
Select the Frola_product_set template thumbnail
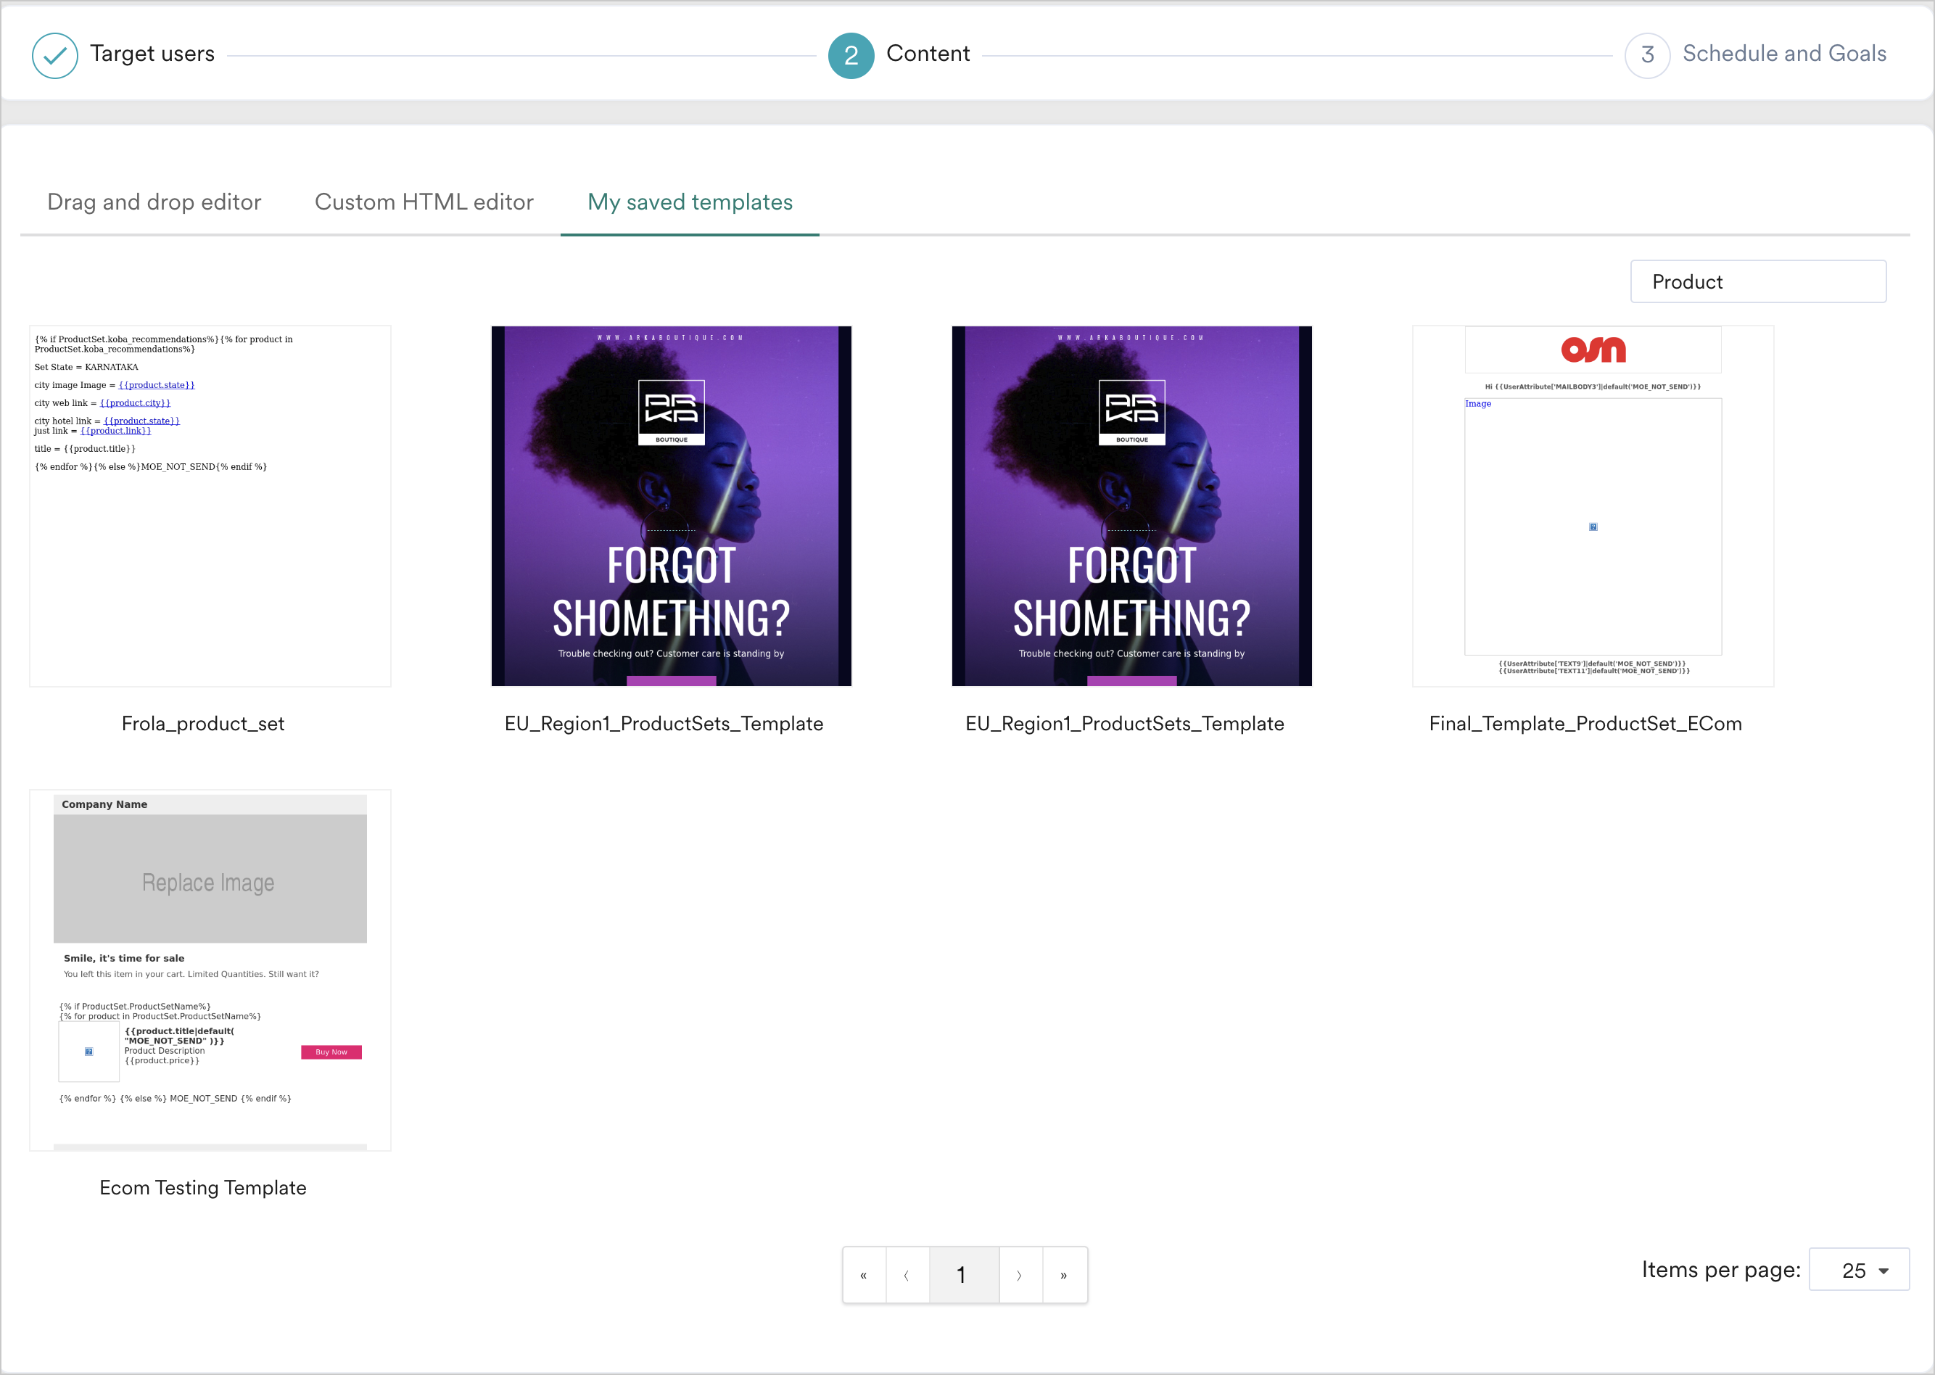pyautogui.click(x=210, y=505)
